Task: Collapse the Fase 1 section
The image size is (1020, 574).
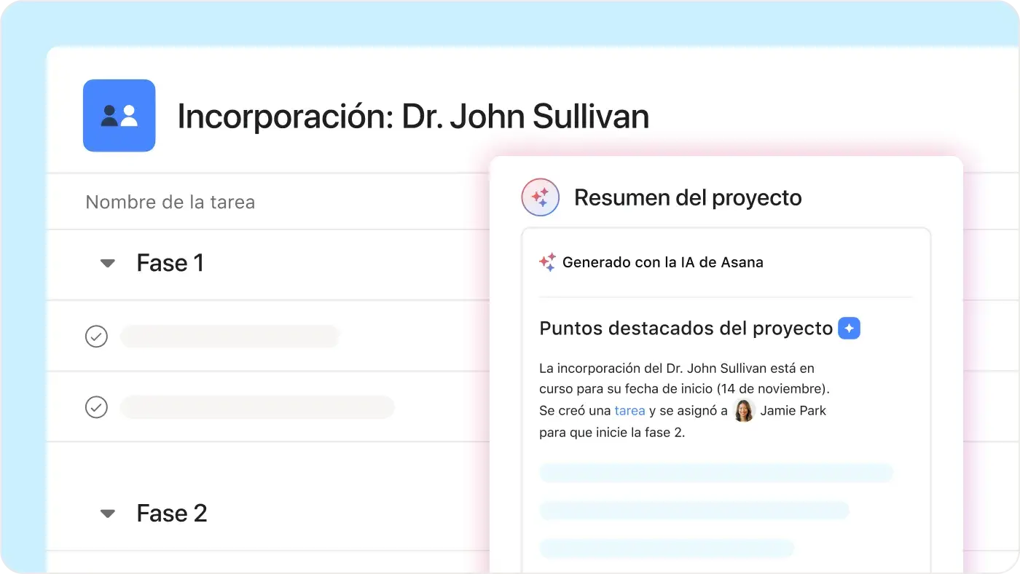Action: click(x=108, y=263)
